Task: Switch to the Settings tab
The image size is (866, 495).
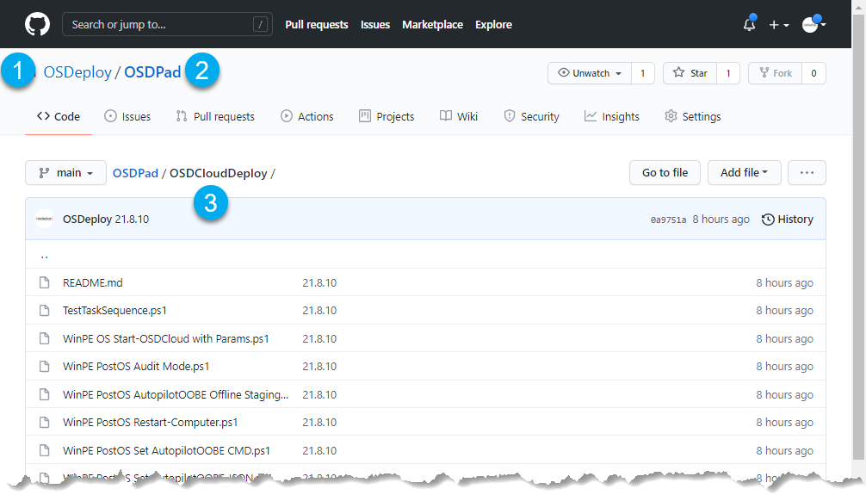Action: [693, 116]
